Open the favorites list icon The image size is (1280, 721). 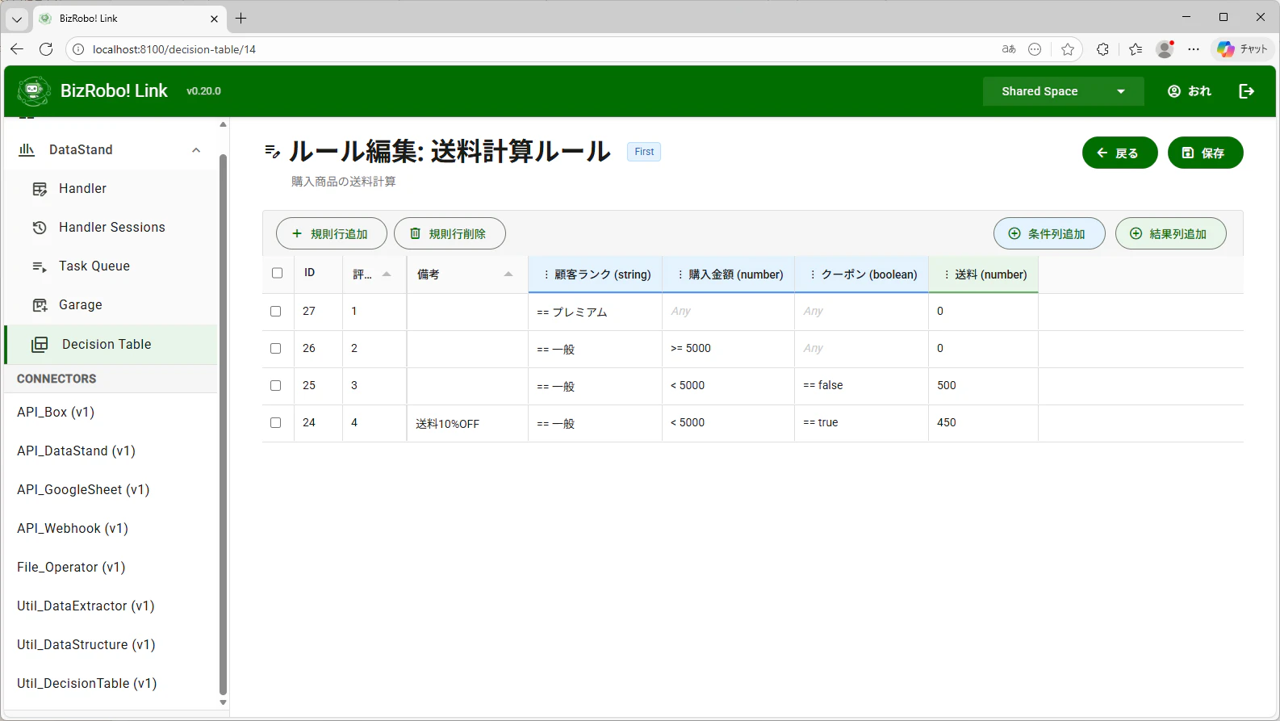pyautogui.click(x=1136, y=49)
